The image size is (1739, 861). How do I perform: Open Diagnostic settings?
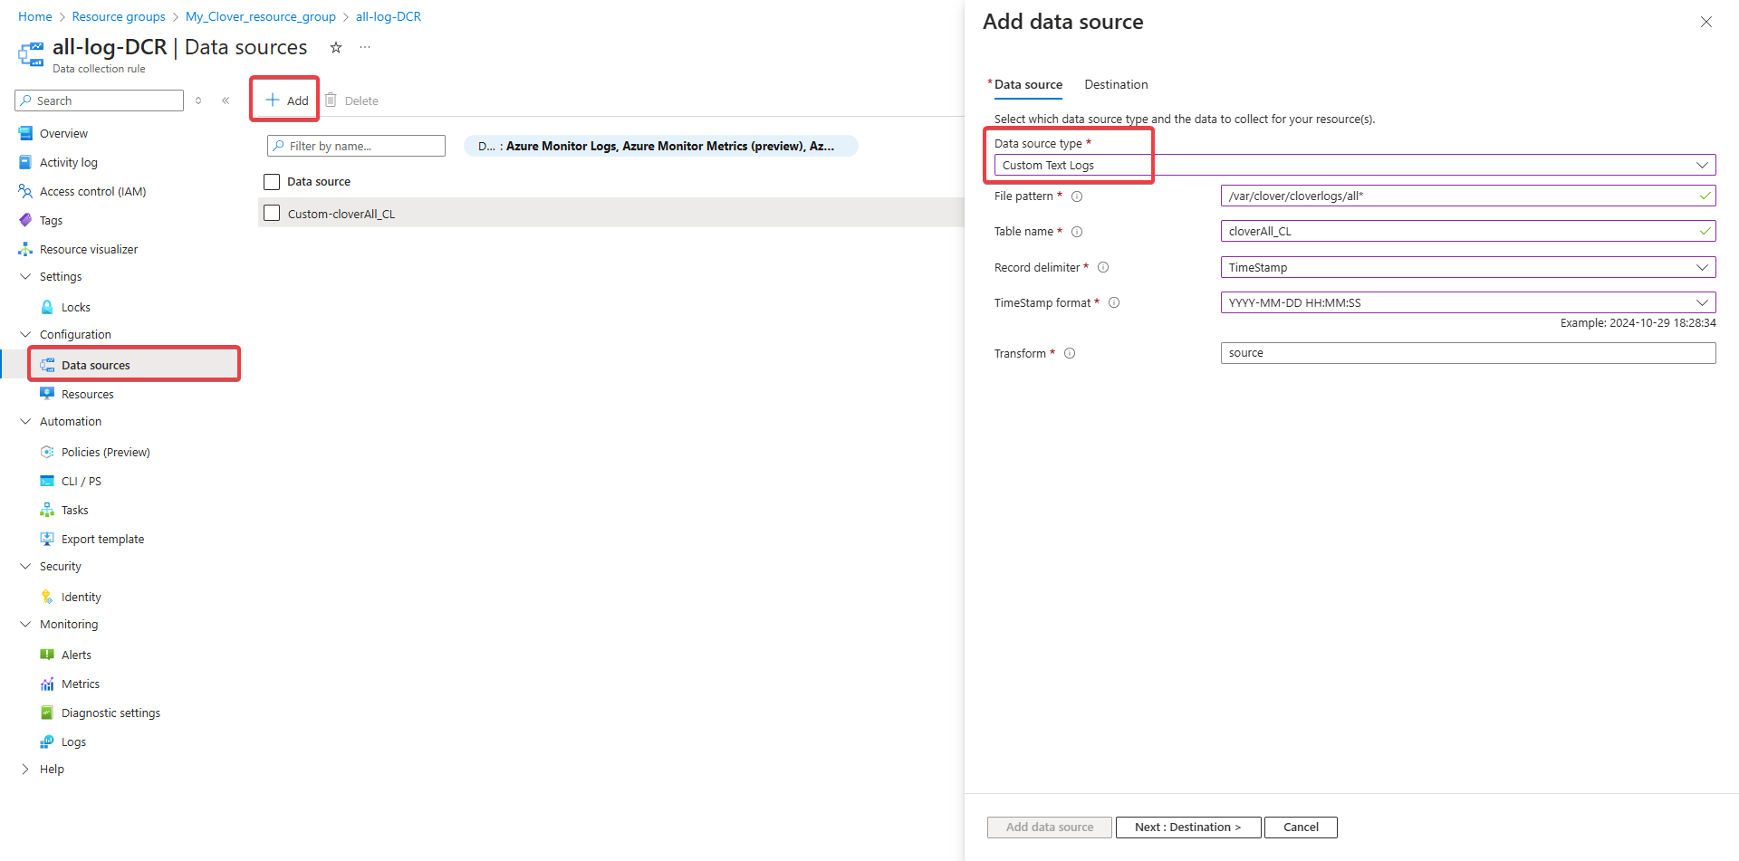click(110, 713)
